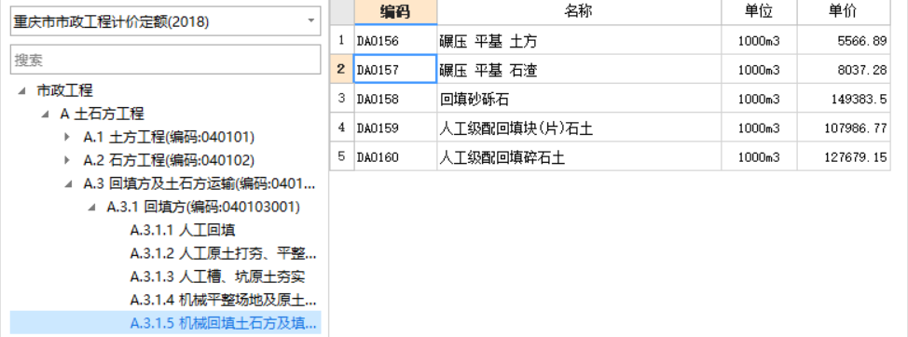Click price cell 8037.28

843,70
